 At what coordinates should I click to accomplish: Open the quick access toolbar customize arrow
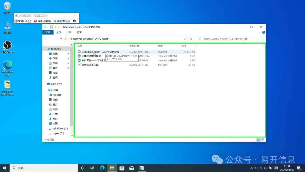click(x=59, y=27)
